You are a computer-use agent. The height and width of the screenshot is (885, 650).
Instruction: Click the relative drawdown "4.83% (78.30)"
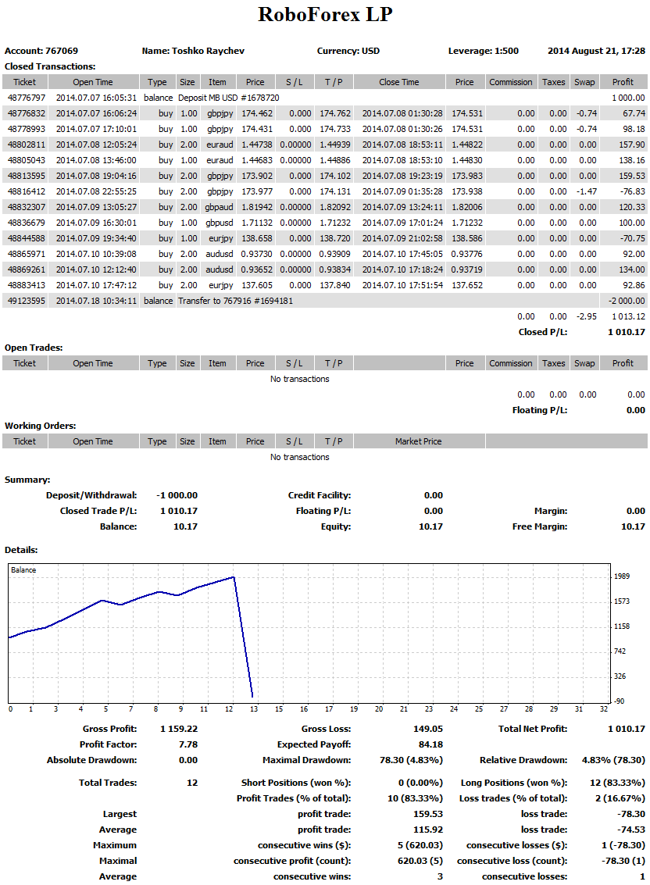pos(613,760)
